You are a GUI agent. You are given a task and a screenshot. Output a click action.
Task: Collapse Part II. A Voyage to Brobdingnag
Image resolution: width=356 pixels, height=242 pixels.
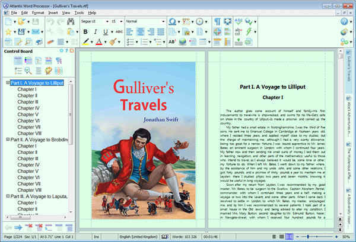point(8,140)
